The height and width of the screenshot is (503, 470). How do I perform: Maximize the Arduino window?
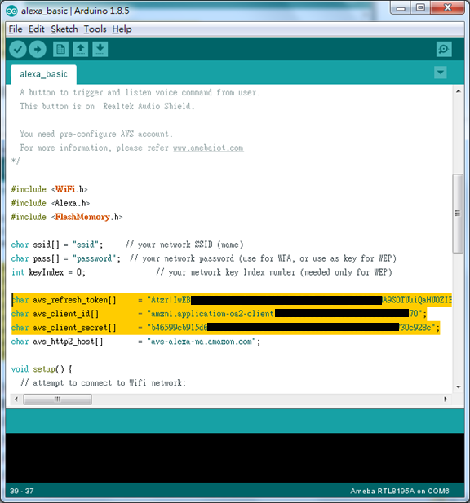coord(420,7)
